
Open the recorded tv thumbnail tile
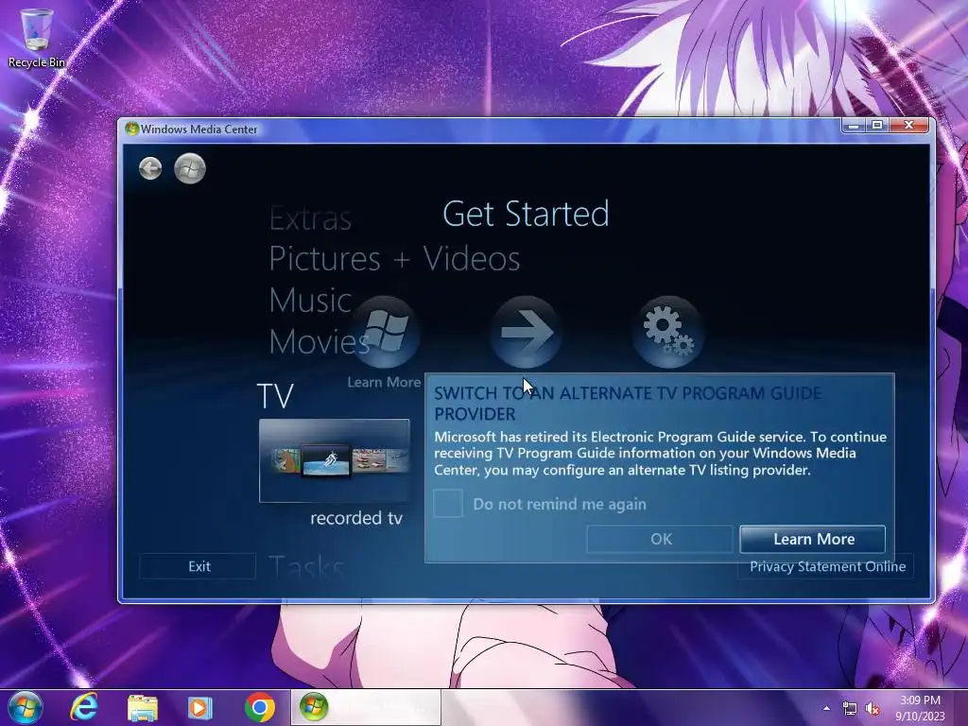tap(334, 460)
